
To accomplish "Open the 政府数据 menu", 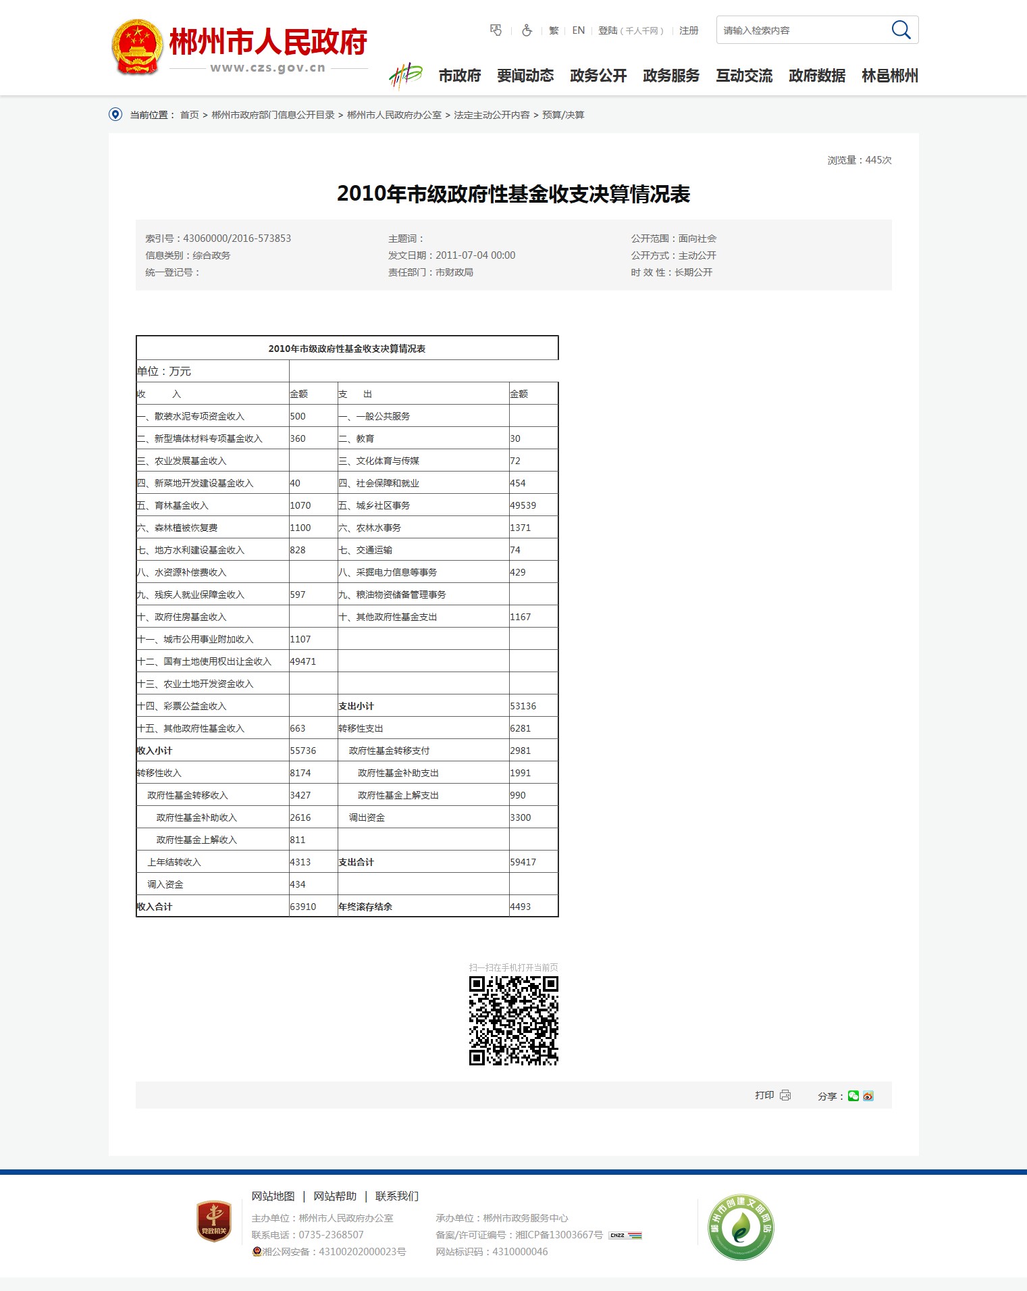I will (x=817, y=76).
